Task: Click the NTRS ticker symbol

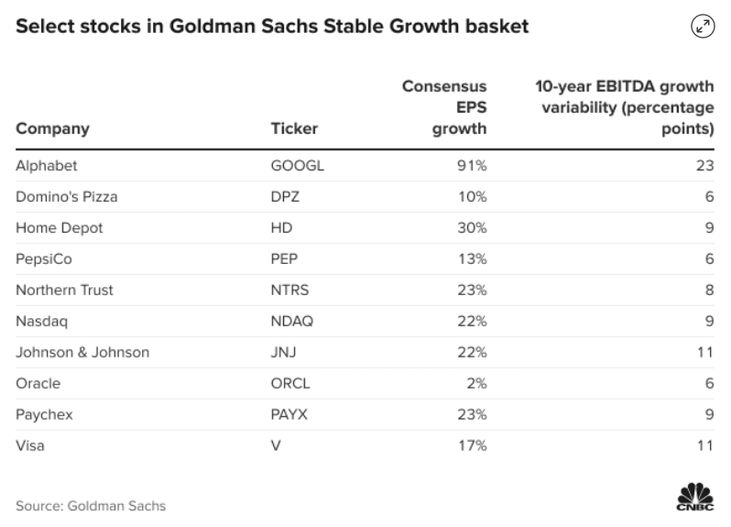Action: pos(291,291)
